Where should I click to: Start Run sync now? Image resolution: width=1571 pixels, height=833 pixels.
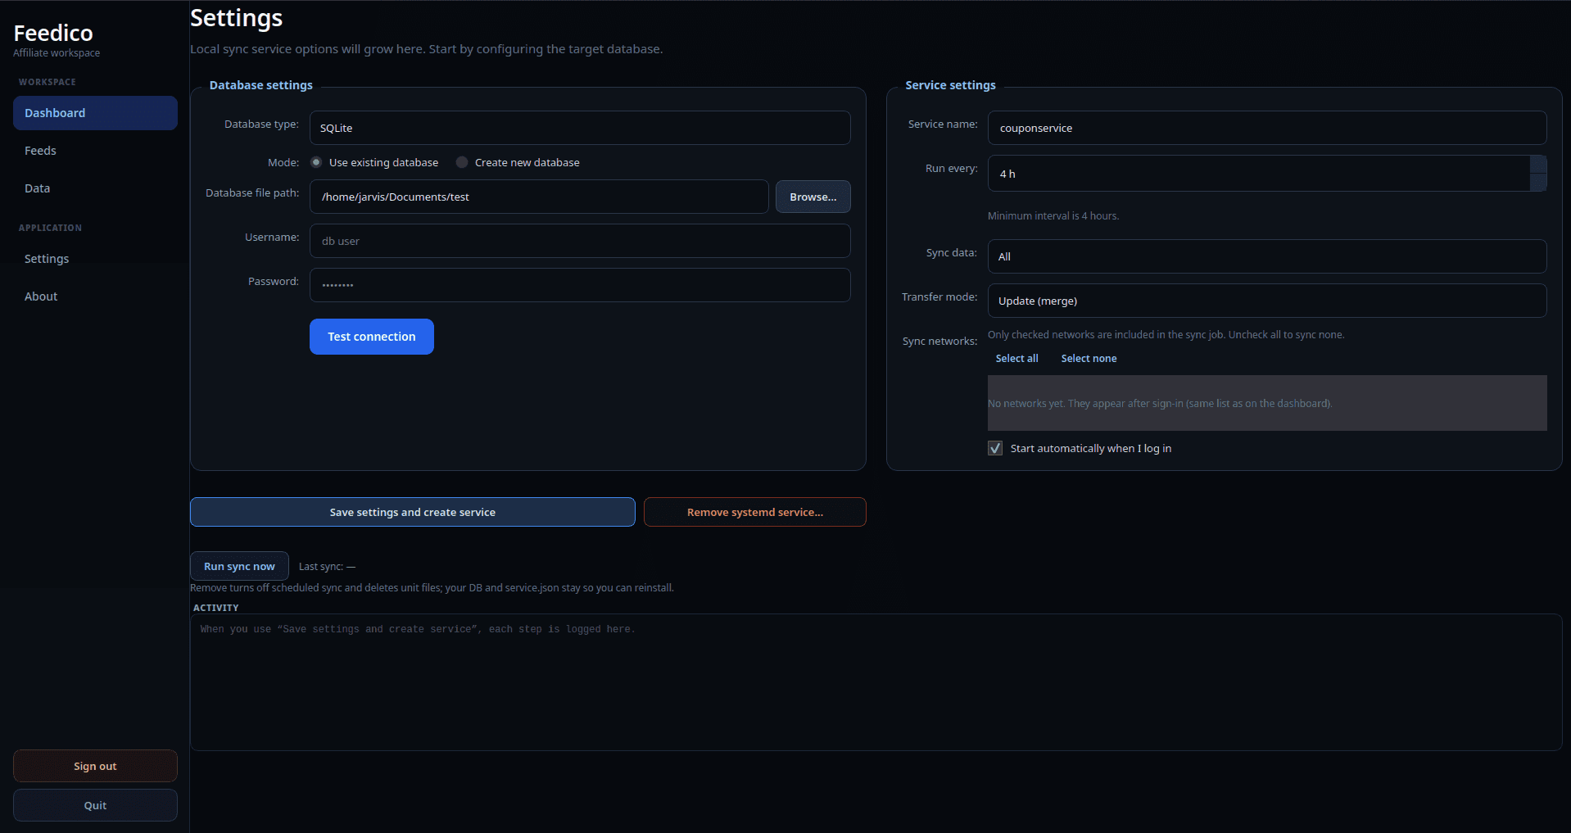[239, 566]
